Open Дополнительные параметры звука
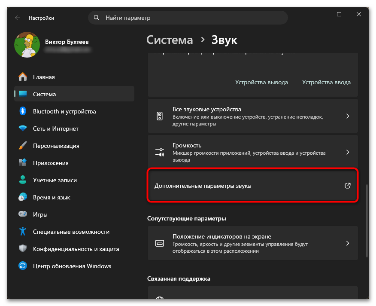This screenshot has width=376, height=306. [253, 185]
